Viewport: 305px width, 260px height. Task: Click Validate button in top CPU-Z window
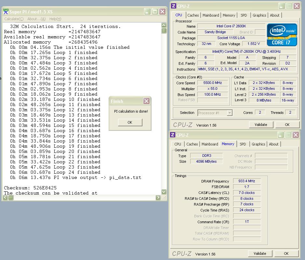(x=261, y=125)
